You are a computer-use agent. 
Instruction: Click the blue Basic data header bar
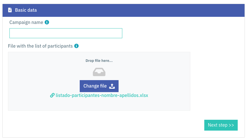click(x=123, y=10)
